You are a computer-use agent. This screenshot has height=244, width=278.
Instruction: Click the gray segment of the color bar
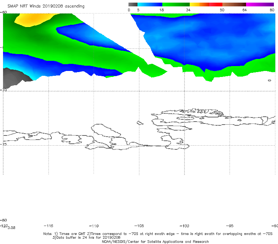coord(133,5)
